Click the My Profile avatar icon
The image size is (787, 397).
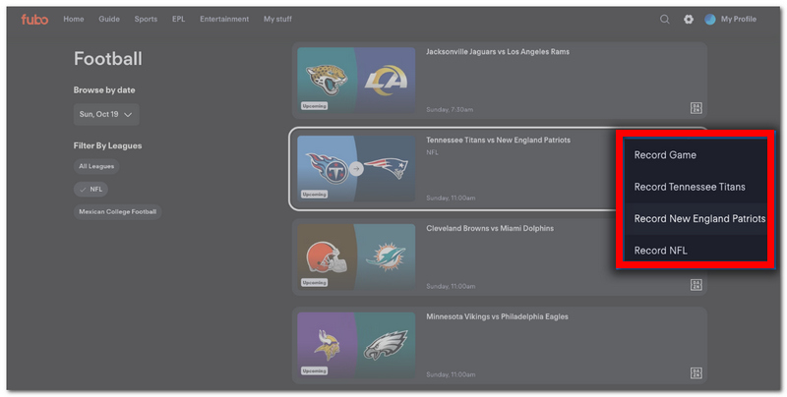pyautogui.click(x=709, y=19)
